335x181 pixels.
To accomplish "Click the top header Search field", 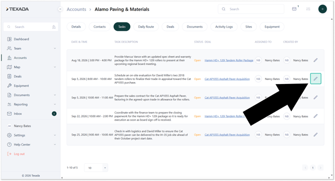I will (251, 9).
